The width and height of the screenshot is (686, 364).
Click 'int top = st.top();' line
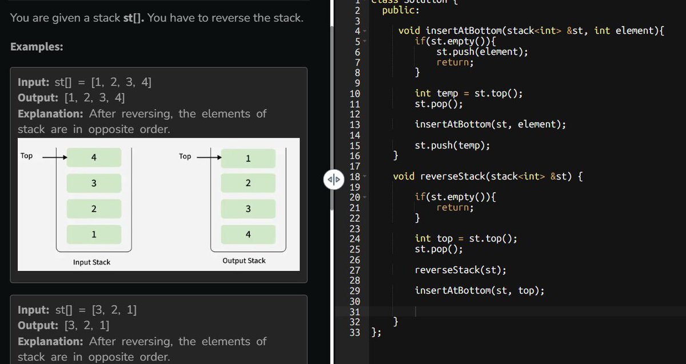pyautogui.click(x=466, y=238)
